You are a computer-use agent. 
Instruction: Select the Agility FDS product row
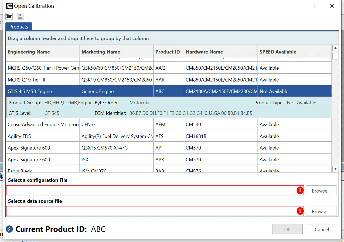click(x=169, y=136)
